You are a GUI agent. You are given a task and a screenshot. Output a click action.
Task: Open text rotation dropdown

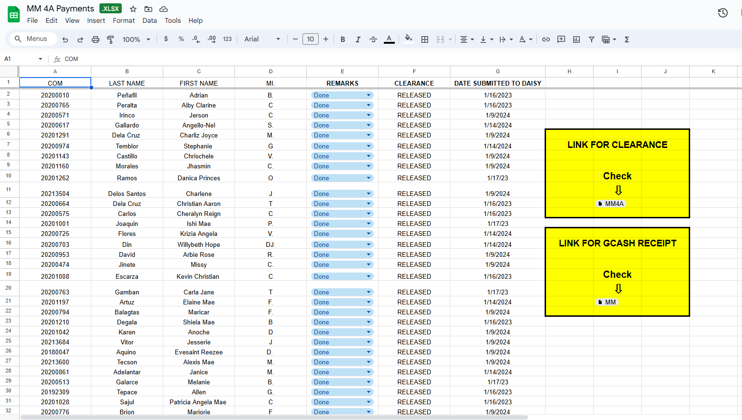click(x=526, y=39)
